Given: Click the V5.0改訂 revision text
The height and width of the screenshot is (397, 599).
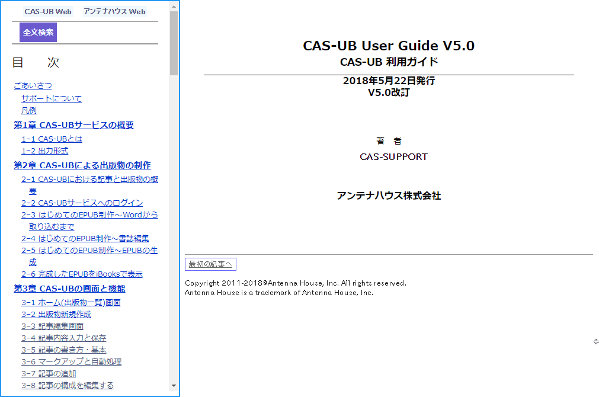Looking at the screenshot, I should (389, 92).
